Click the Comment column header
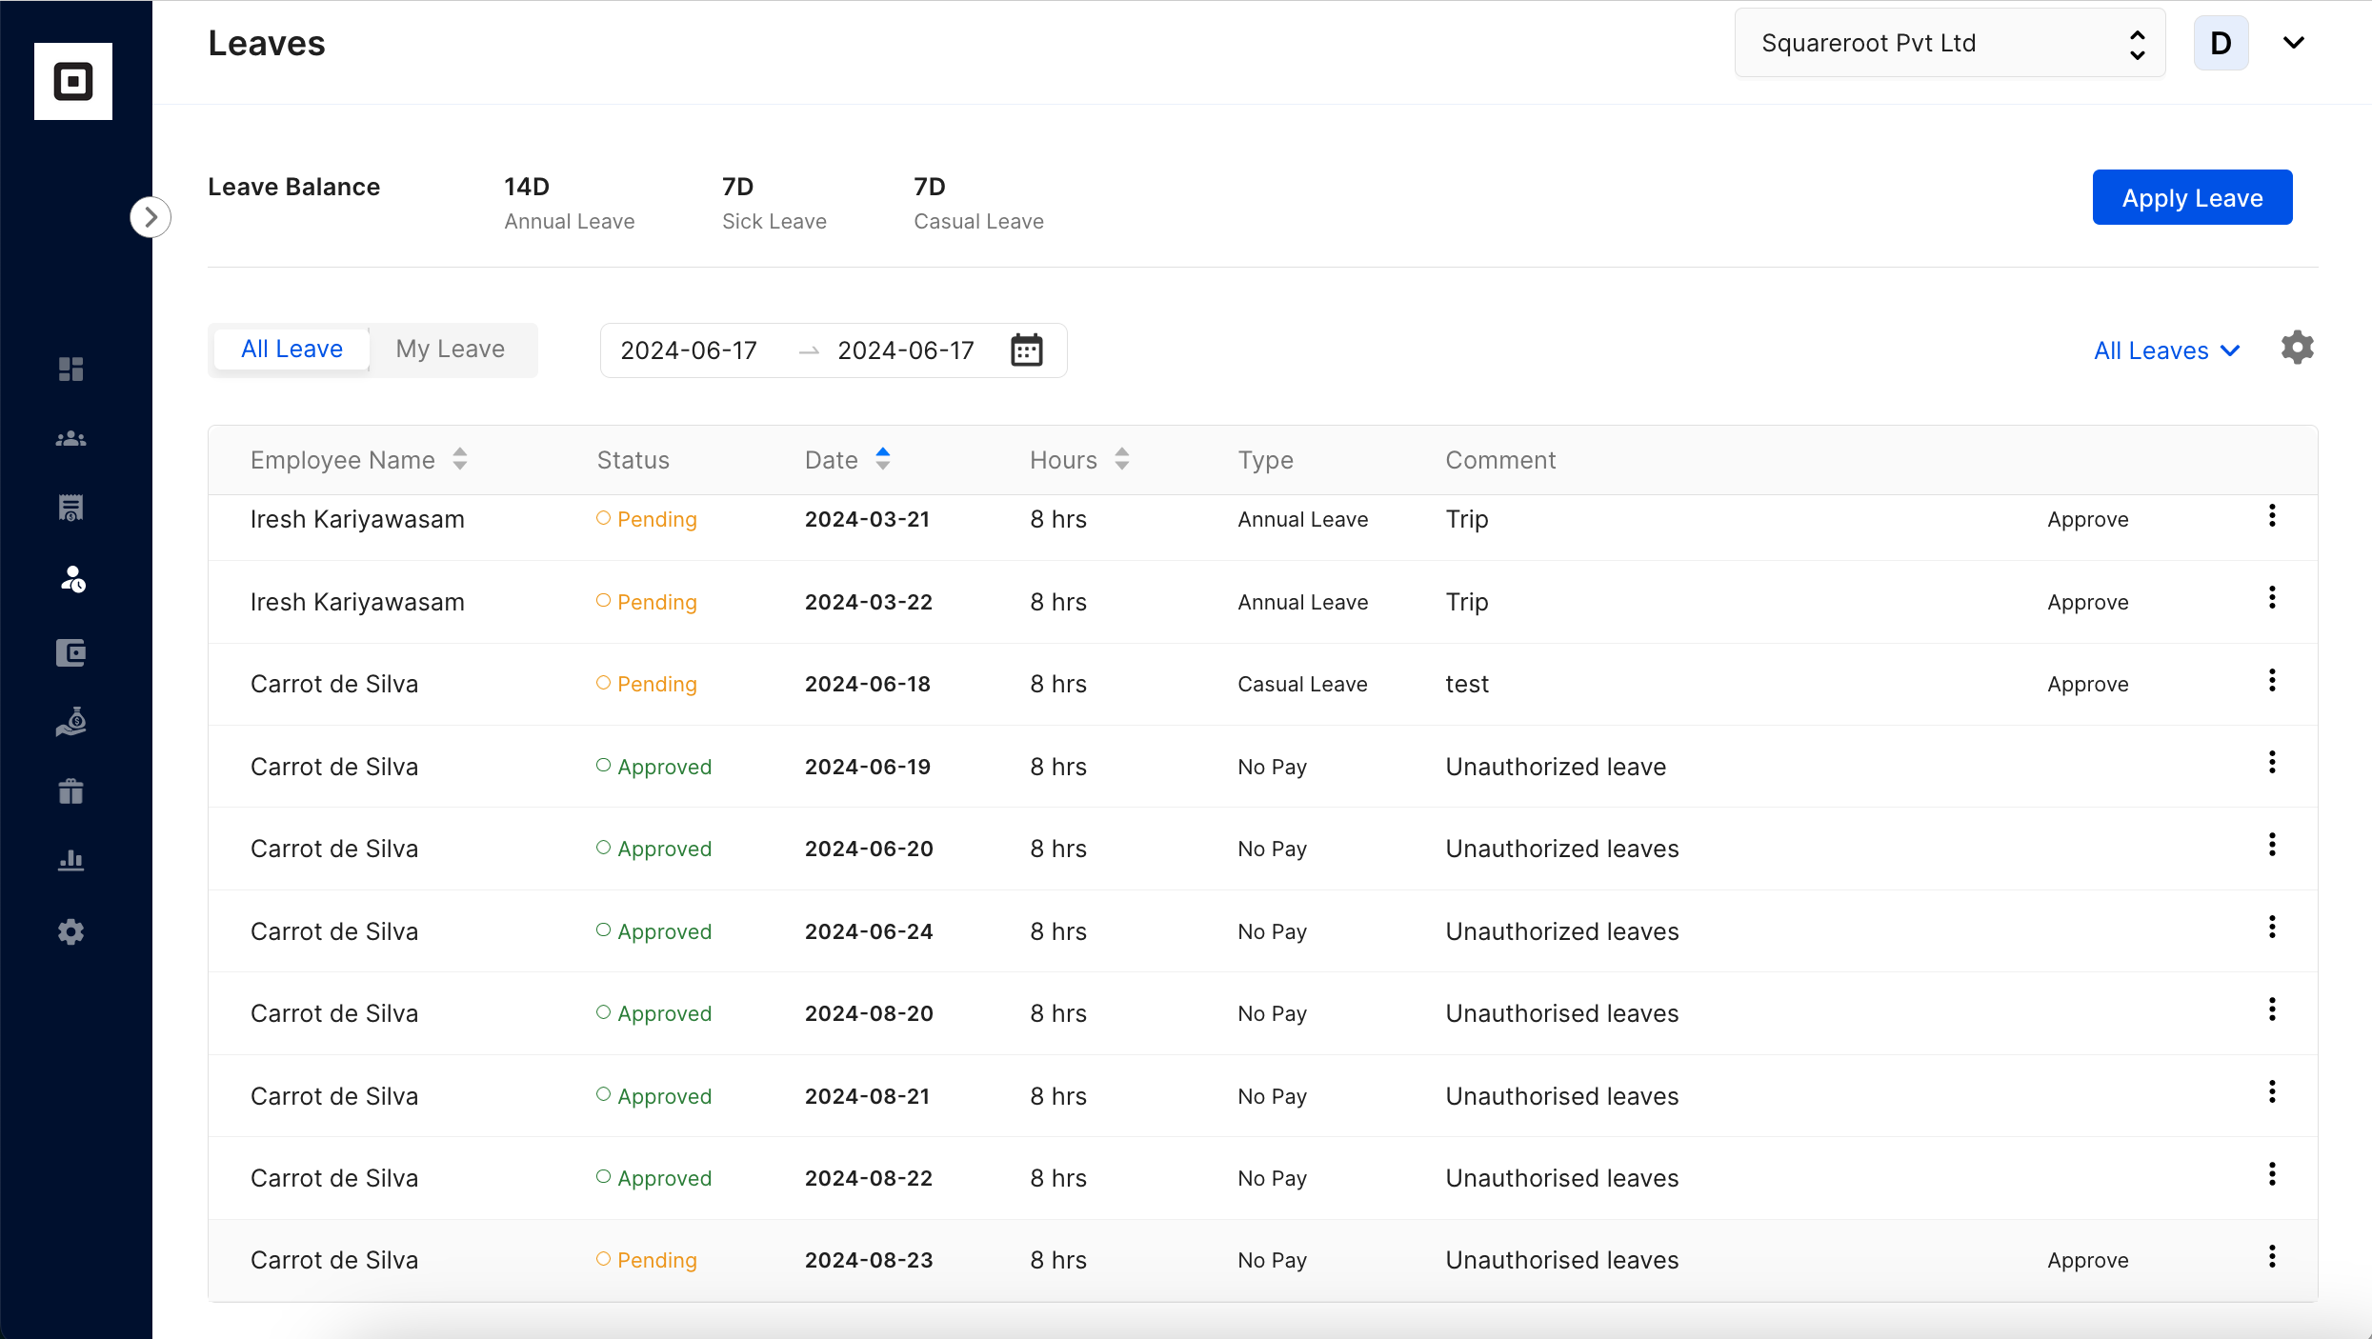The image size is (2372, 1339). (1500, 460)
